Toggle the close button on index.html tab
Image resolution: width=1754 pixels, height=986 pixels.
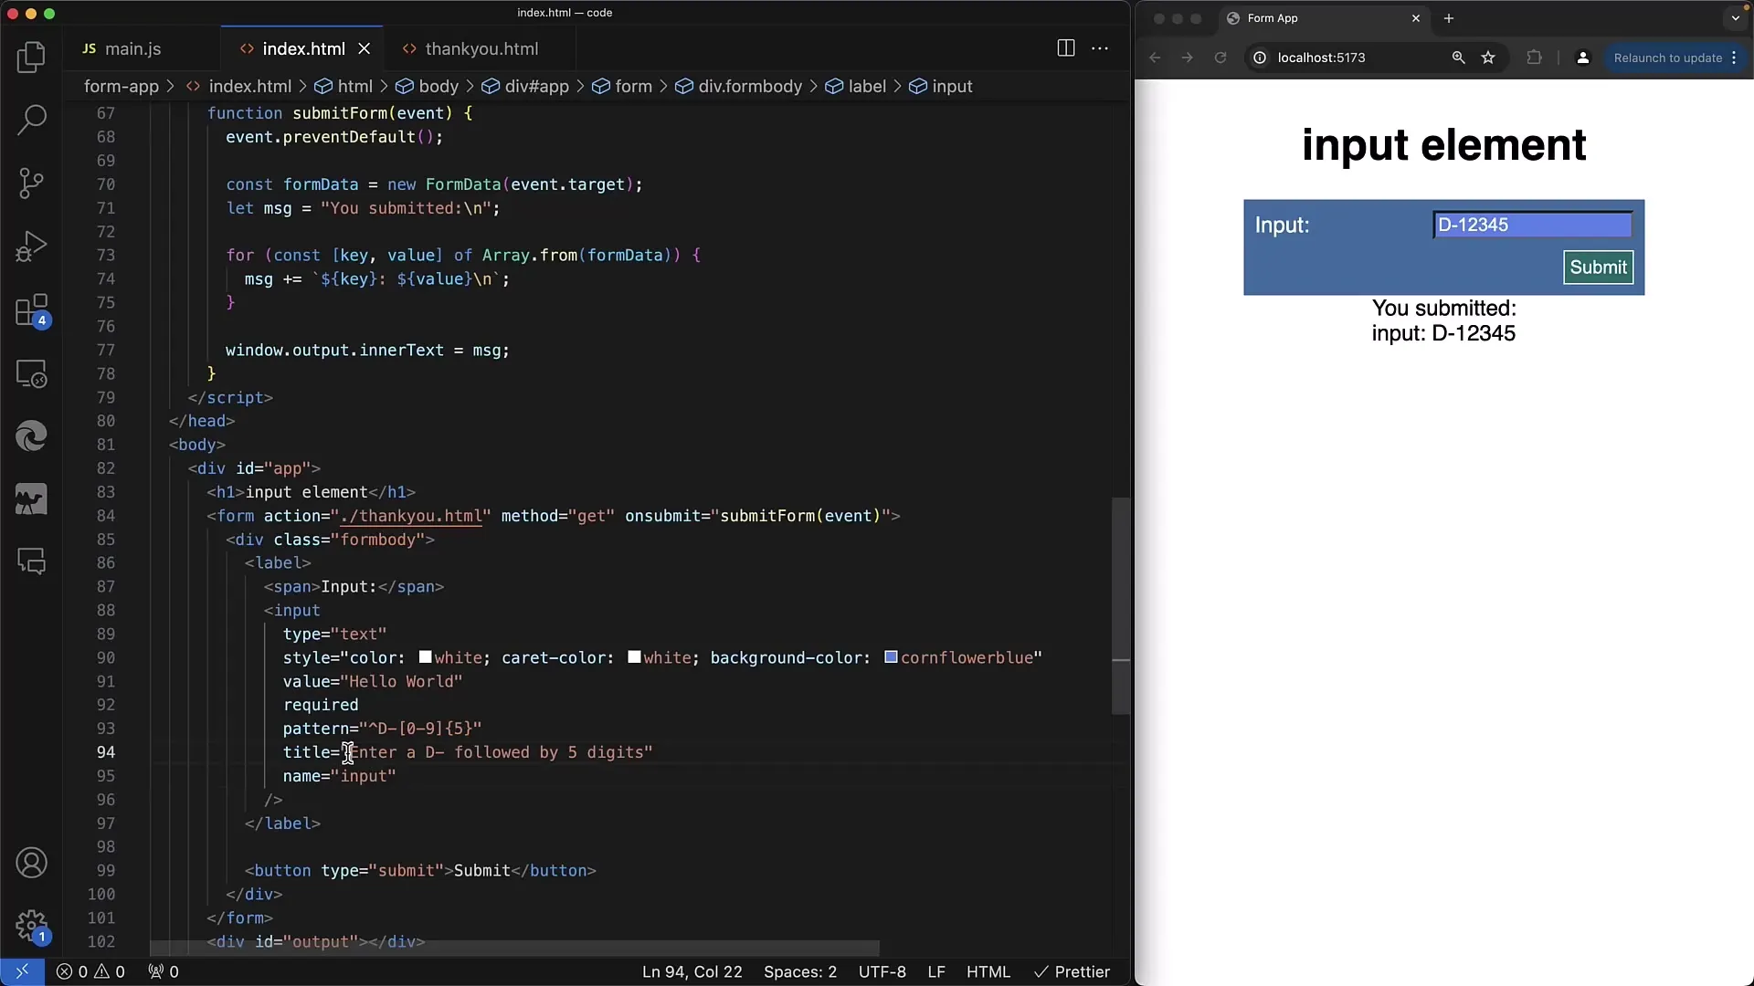[364, 48]
